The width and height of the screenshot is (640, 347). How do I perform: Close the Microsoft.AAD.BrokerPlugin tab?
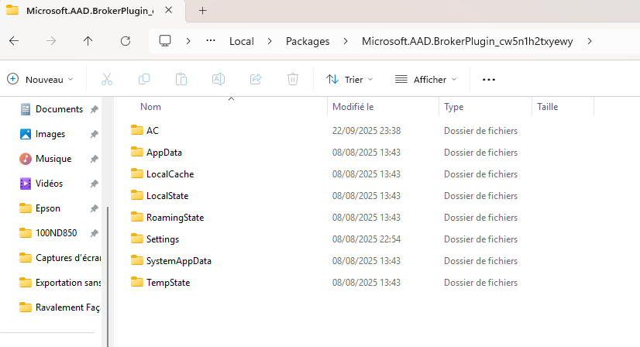(x=169, y=10)
